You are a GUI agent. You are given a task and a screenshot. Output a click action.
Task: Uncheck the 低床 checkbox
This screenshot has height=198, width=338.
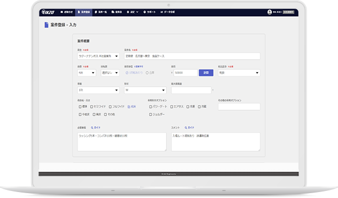tap(129, 107)
